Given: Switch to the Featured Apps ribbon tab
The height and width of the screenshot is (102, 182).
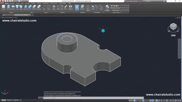Looking at the screenshot, I should (x=62, y=3).
